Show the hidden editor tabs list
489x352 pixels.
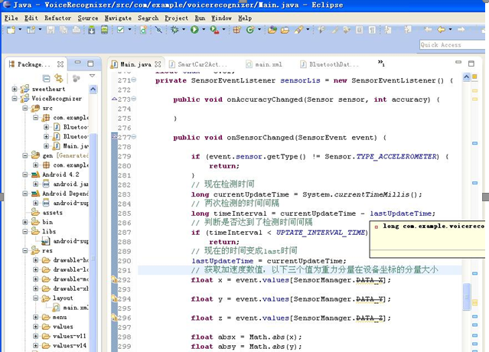pyautogui.click(x=381, y=64)
